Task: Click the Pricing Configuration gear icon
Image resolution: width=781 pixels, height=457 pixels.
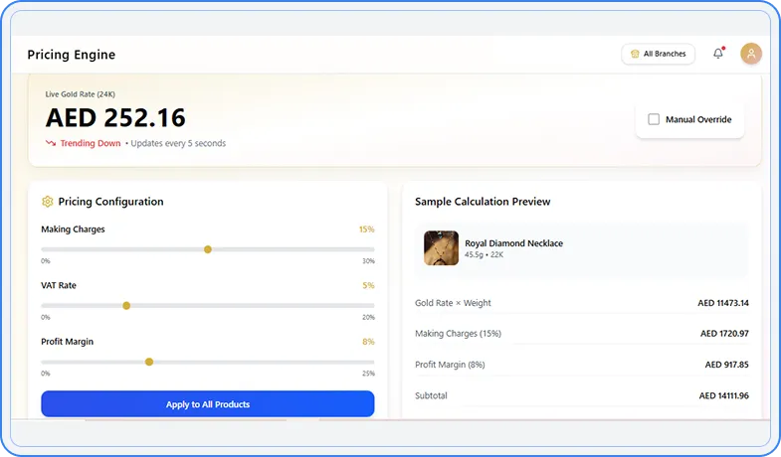Action: (47, 202)
